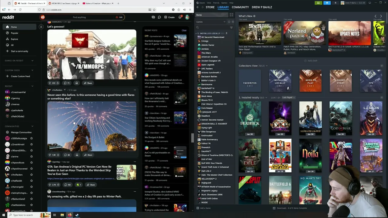Bookmark reddit.com with star icon
388x218 pixels.
154,10
